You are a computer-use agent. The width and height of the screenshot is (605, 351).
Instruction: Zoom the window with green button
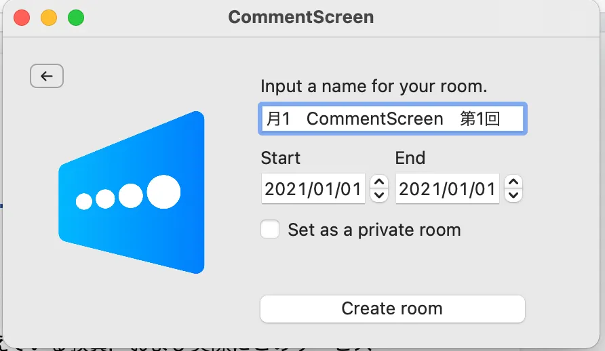click(76, 17)
